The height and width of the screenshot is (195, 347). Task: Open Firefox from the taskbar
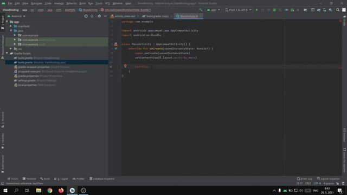(x=61, y=190)
